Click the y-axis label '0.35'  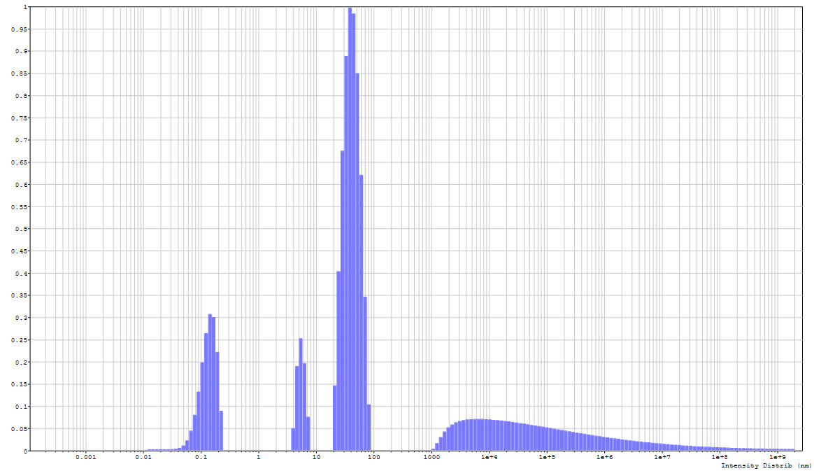(x=19, y=295)
